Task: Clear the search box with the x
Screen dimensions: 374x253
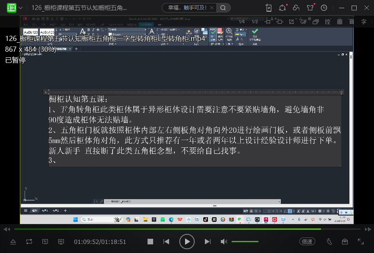Action: click(212, 8)
